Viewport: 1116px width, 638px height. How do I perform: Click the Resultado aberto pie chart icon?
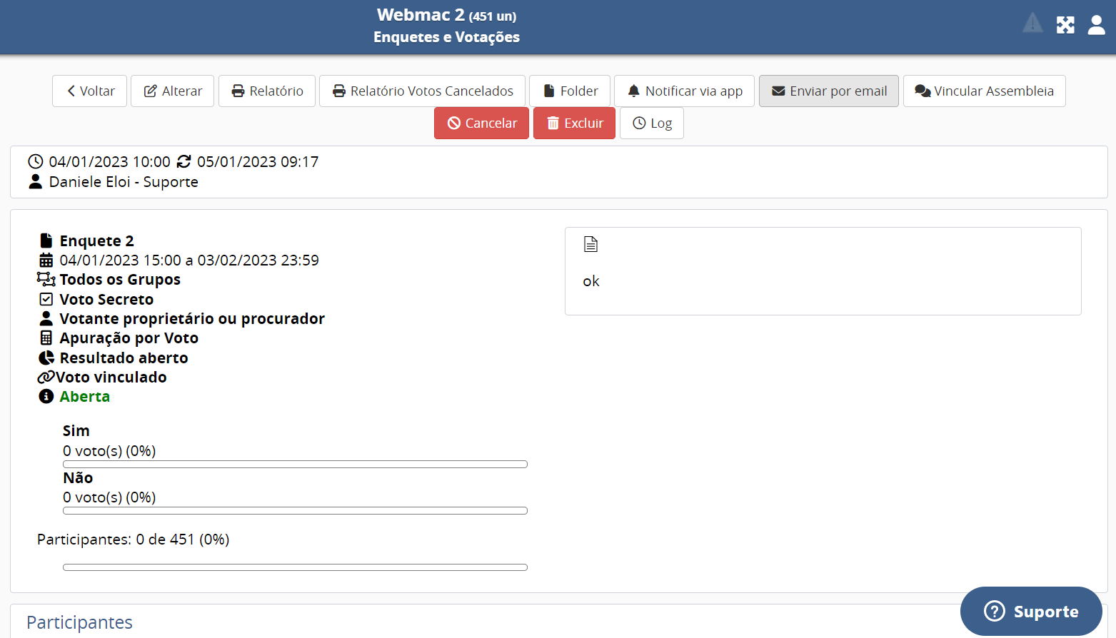coord(46,358)
